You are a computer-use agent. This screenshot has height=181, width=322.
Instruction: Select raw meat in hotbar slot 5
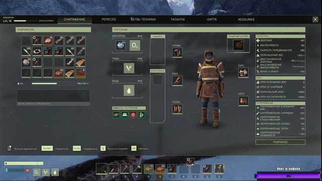pos(148,169)
